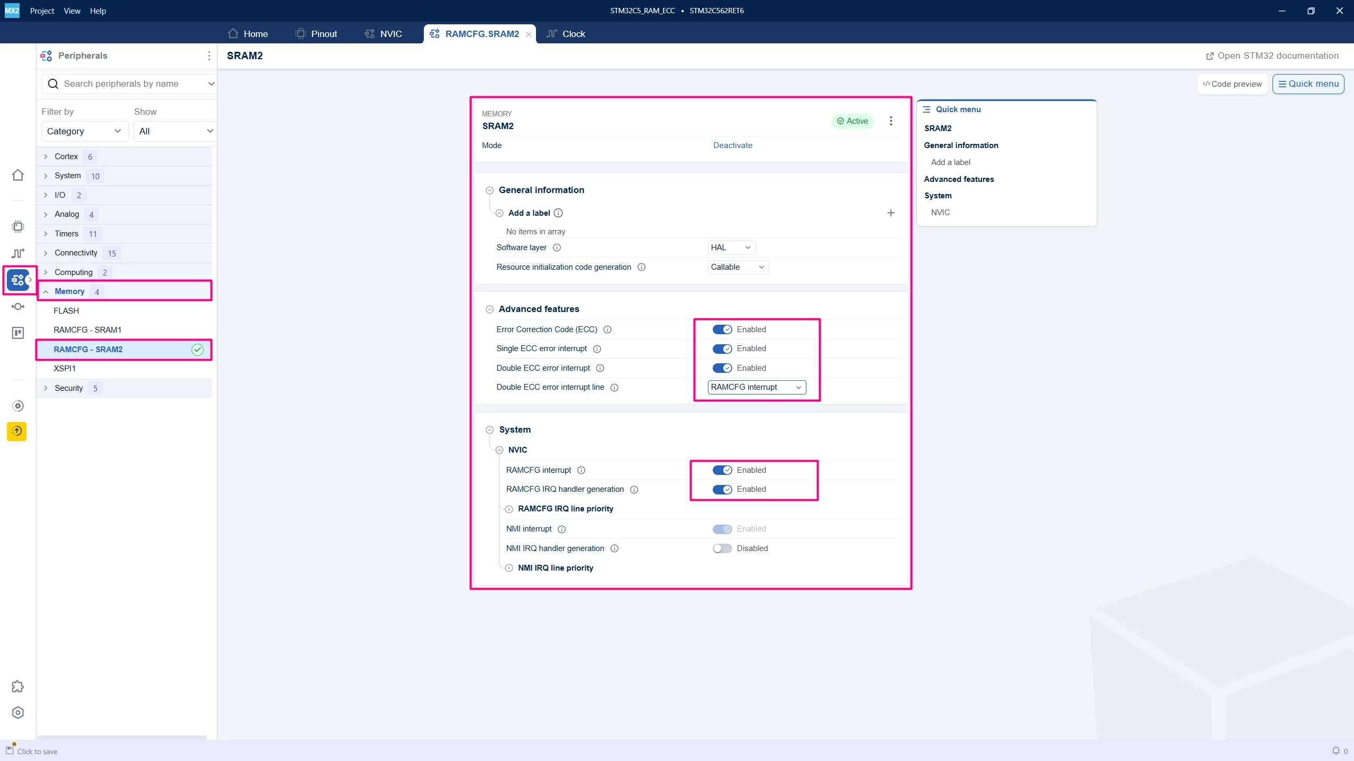Click the save icon in status bar
The height and width of the screenshot is (761, 1354).
coord(10,750)
